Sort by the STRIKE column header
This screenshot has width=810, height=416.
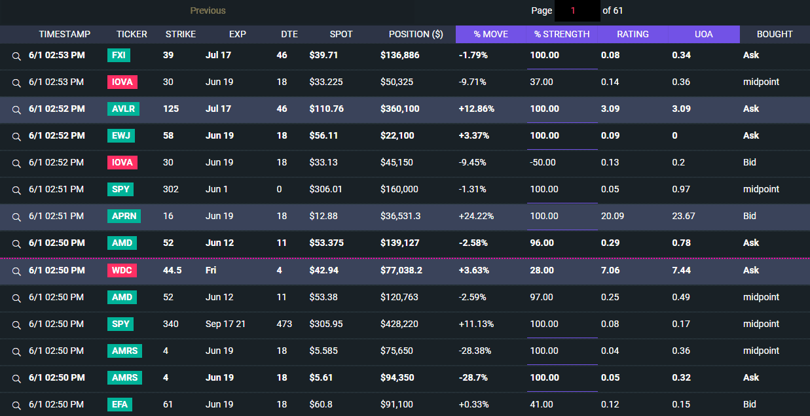point(181,34)
